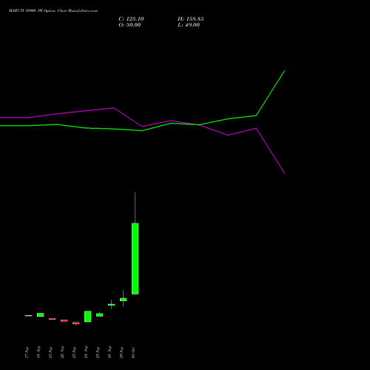
Task: Click the green candle above 18 Sep
Action: (x=41, y=314)
